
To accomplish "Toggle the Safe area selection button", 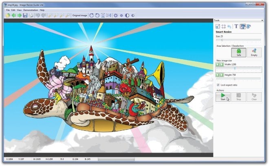I will 238,52.
